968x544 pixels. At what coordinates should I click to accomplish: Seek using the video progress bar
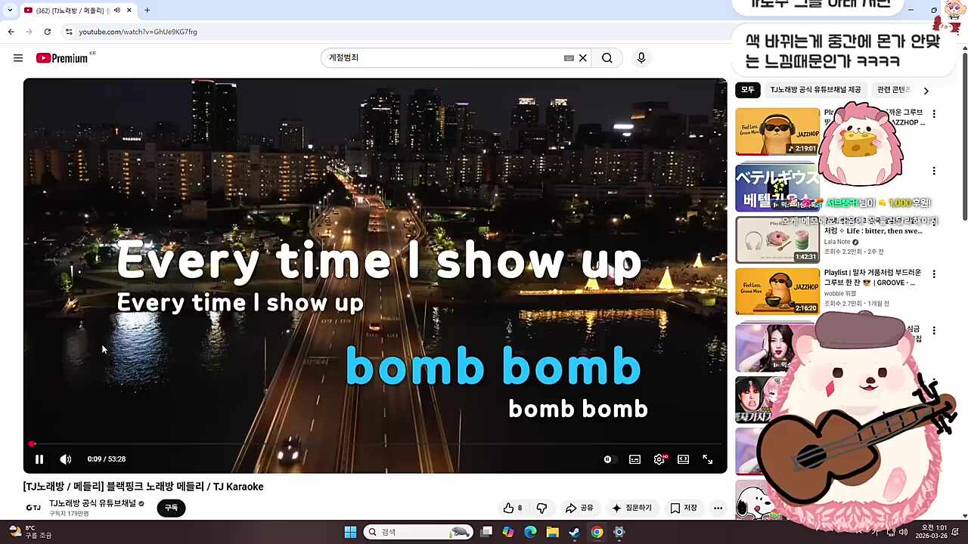[x=375, y=444]
